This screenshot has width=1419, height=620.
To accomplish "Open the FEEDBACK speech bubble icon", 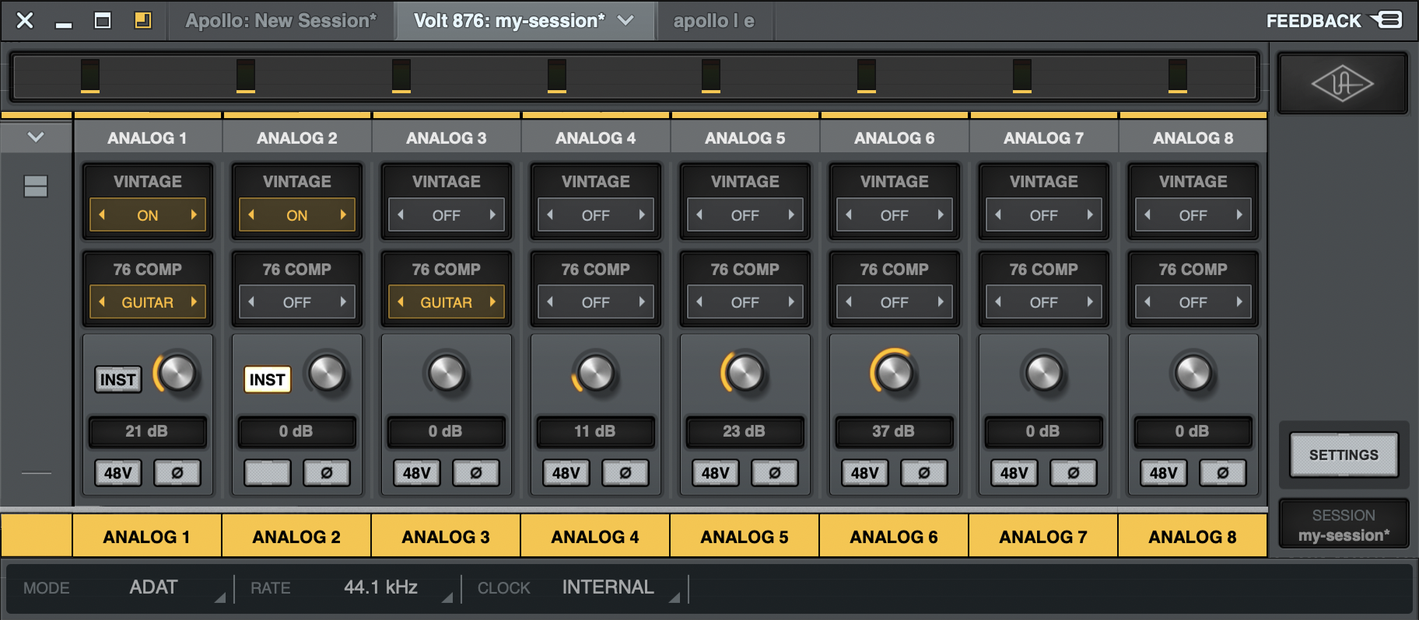I will pyautogui.click(x=1386, y=20).
